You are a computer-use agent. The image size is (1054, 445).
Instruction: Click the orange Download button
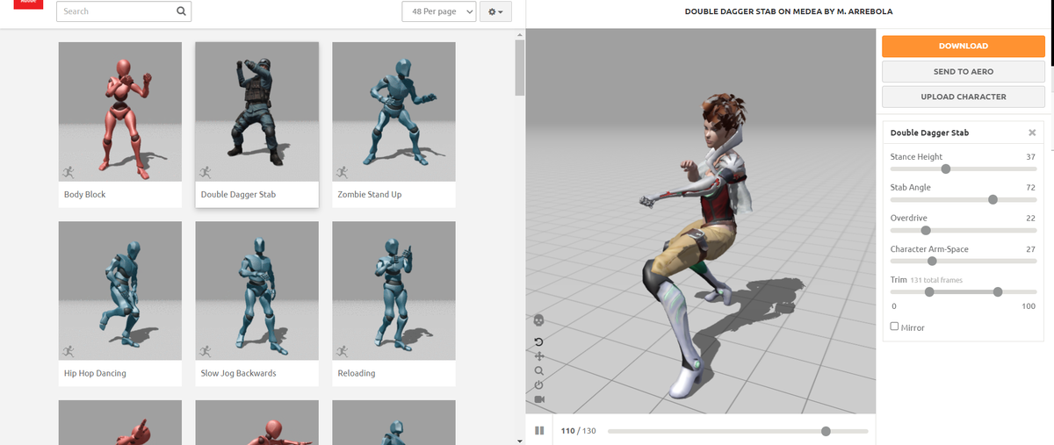pyautogui.click(x=964, y=46)
